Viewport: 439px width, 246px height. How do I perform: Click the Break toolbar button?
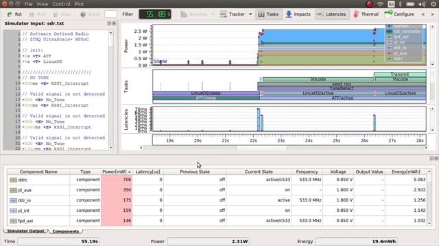(x=90, y=14)
